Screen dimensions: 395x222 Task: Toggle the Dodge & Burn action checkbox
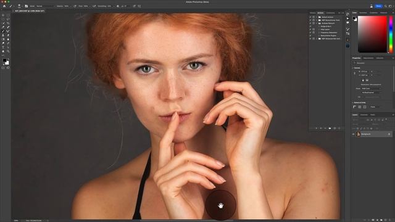tap(310, 26)
